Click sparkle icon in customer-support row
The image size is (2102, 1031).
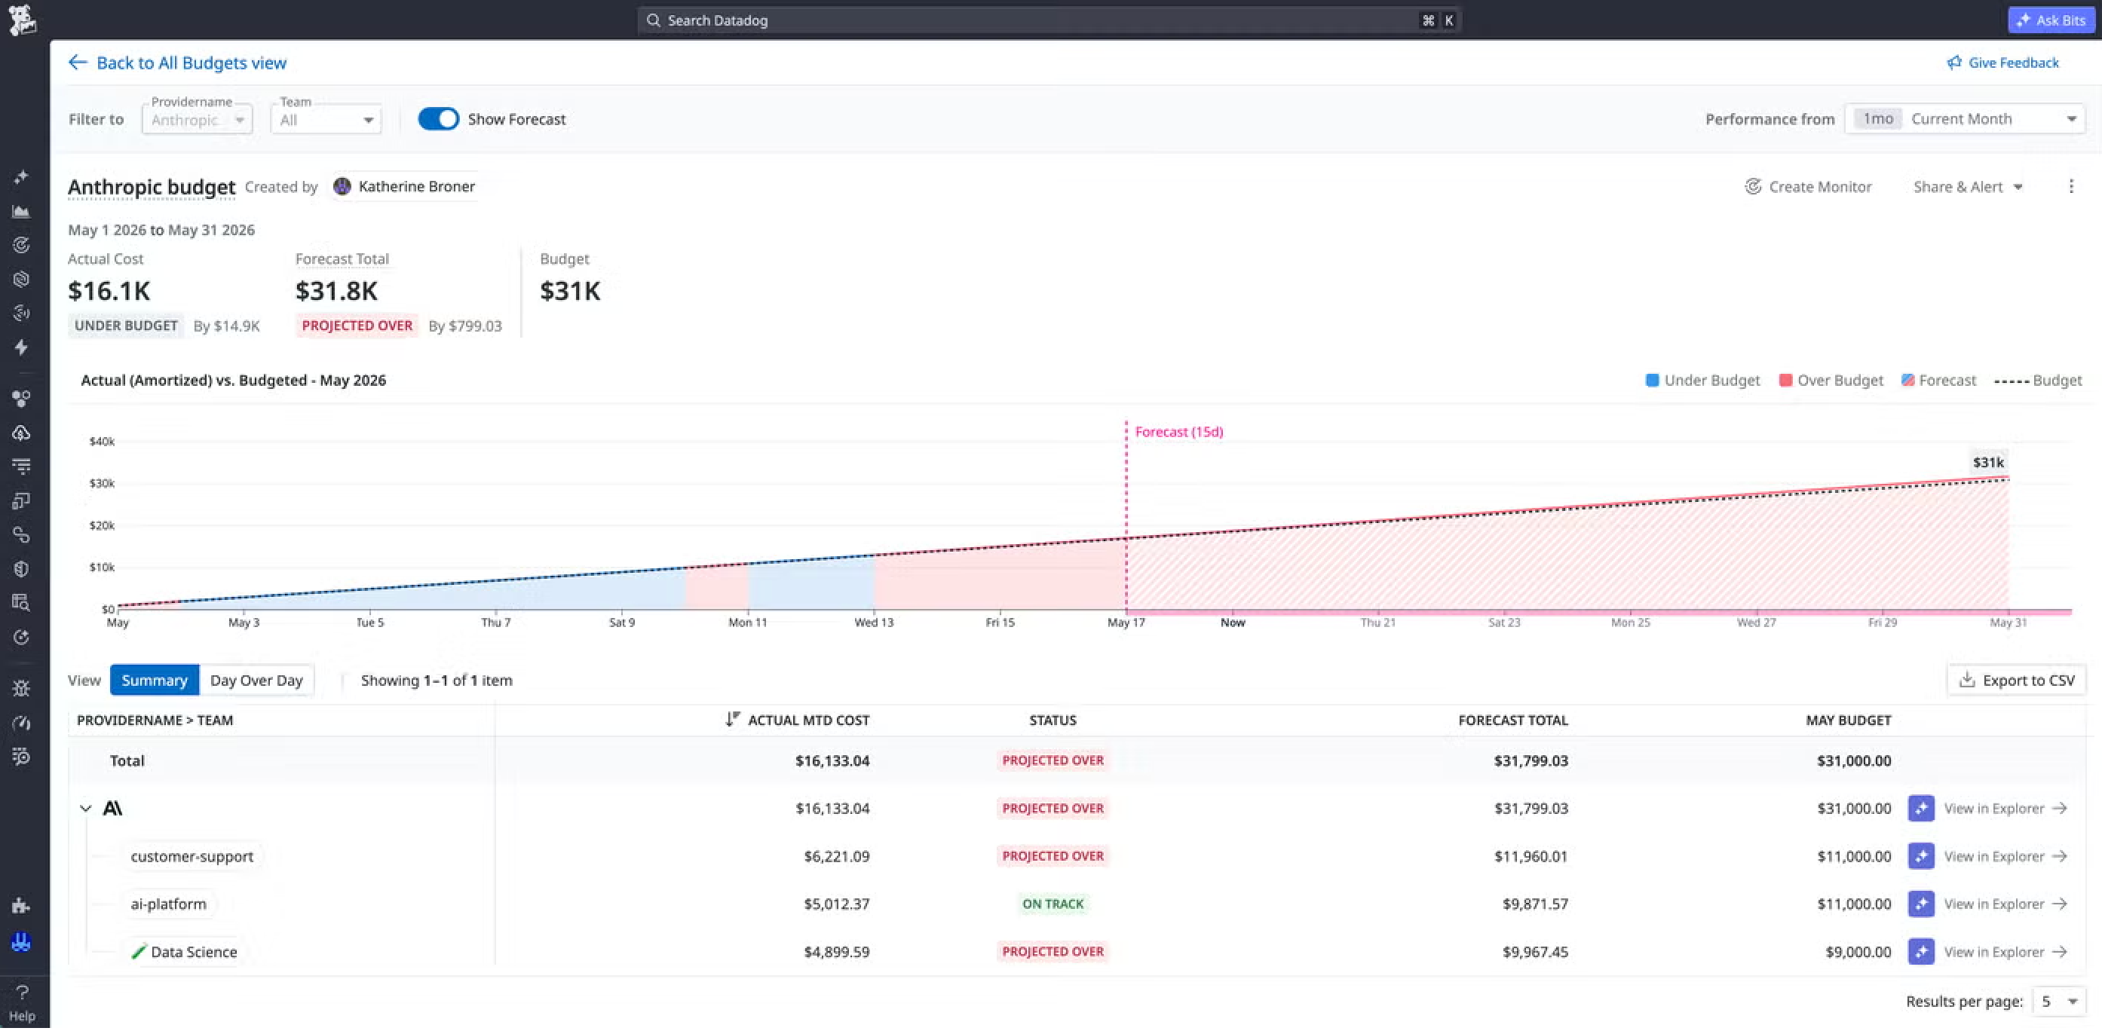pyautogui.click(x=1921, y=855)
